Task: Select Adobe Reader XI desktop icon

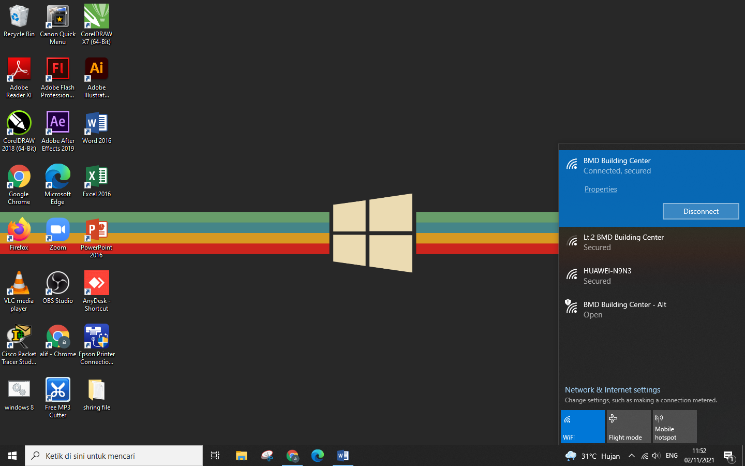Action: [x=19, y=78]
